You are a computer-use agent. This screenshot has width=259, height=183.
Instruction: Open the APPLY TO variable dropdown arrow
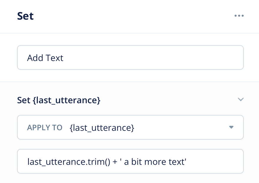(x=231, y=127)
